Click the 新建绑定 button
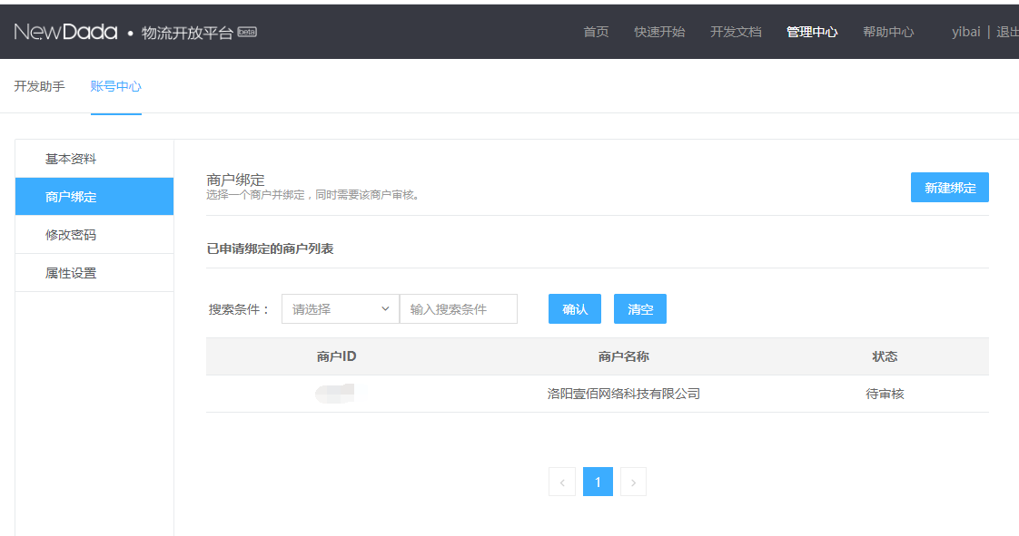1019x536 pixels. click(x=949, y=188)
